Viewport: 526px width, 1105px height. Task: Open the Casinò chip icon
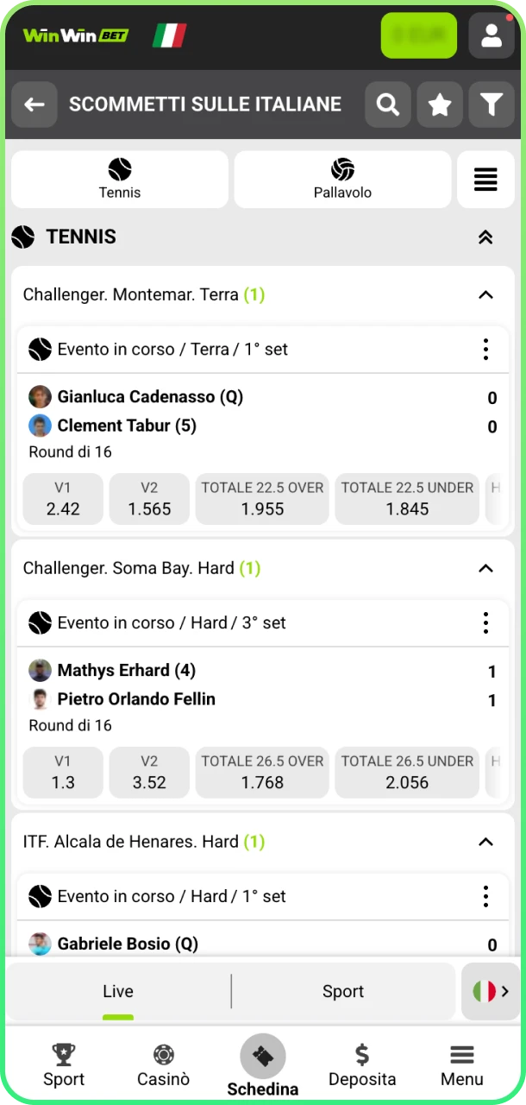[163, 1055]
